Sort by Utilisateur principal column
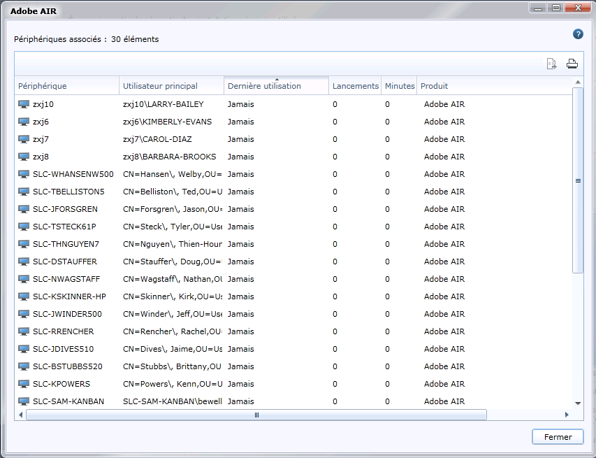Screen dimensions: 596x458 (x=172, y=86)
